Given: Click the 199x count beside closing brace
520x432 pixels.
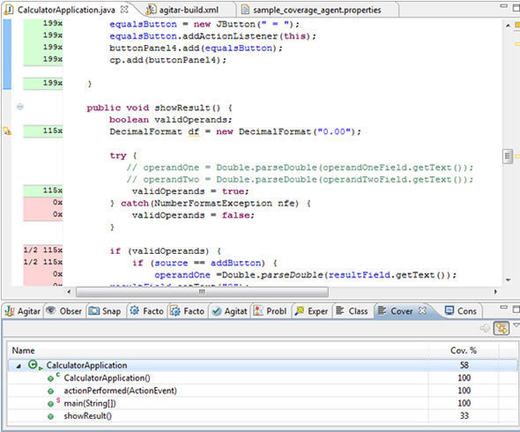Looking at the screenshot, I should tap(52, 83).
